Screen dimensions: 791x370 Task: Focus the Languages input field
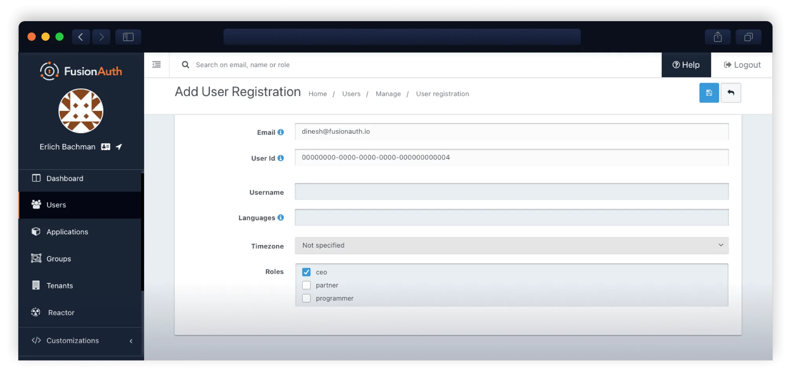pyautogui.click(x=512, y=218)
